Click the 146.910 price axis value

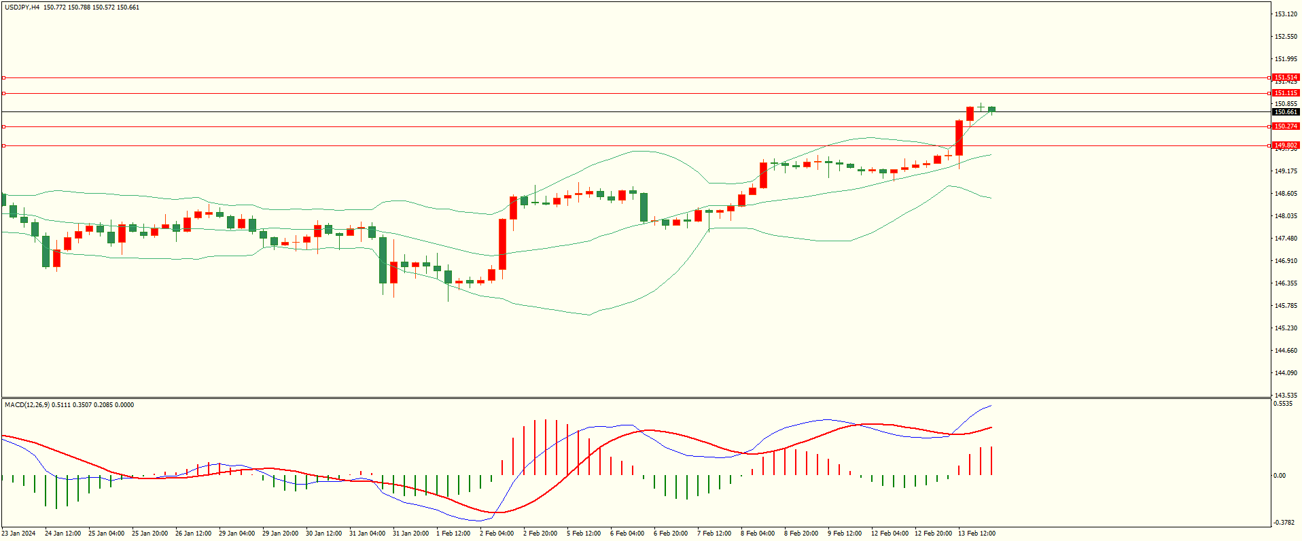coord(1286,261)
